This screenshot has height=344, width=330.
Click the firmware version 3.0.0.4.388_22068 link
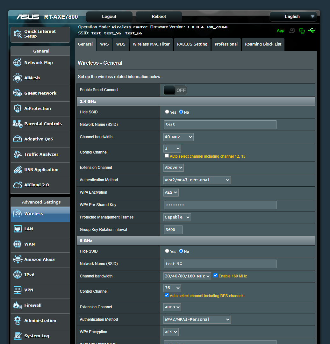click(207, 27)
